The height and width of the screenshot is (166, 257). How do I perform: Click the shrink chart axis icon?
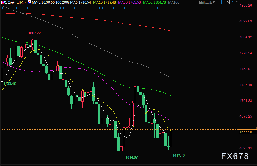point(228,2)
